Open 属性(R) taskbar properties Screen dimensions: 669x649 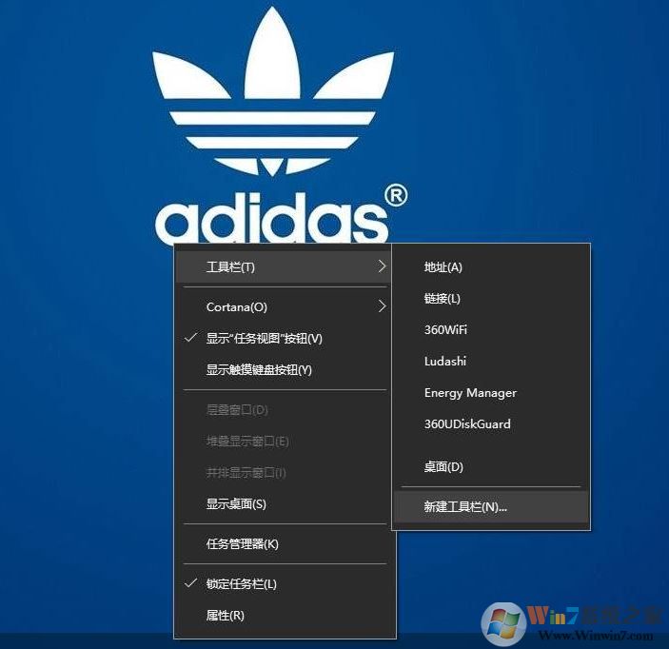pyautogui.click(x=284, y=616)
